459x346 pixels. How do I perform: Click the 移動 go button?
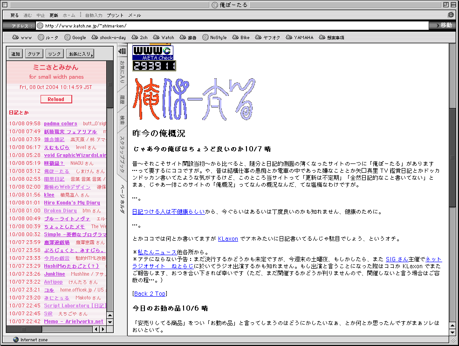(x=443, y=26)
